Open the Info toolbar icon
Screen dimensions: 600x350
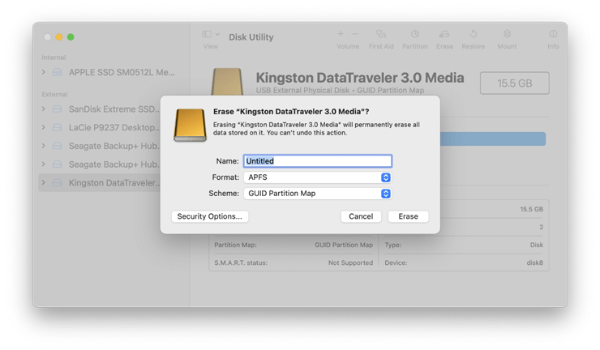(x=553, y=34)
